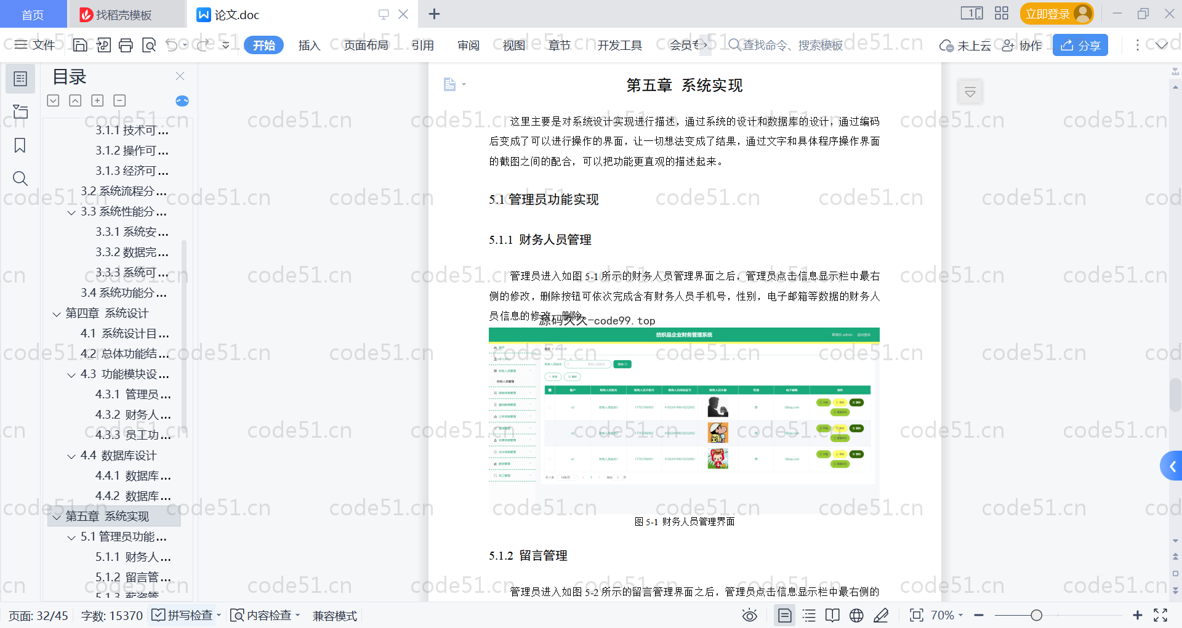Click the Print Preview icon
Image resolution: width=1182 pixels, height=628 pixels.
(x=148, y=45)
